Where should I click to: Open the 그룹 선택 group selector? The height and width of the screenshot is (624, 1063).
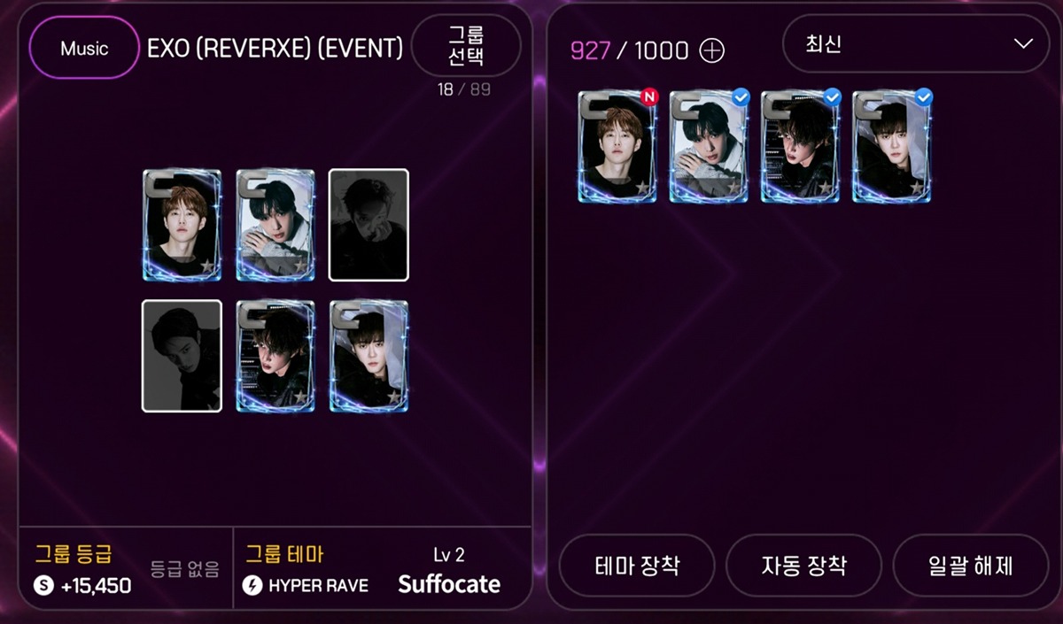[466, 45]
